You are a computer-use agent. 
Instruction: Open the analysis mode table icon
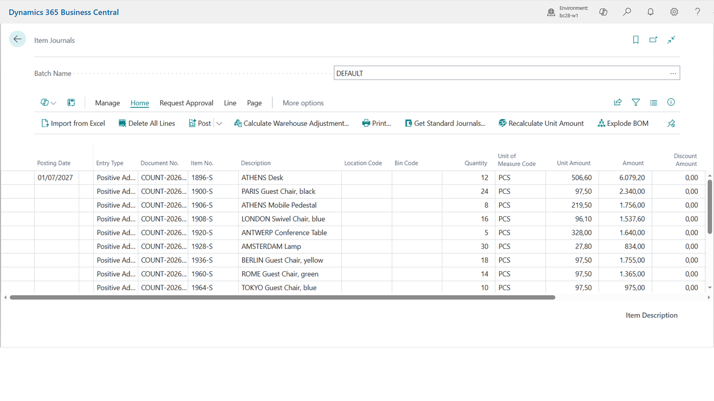tap(71, 102)
